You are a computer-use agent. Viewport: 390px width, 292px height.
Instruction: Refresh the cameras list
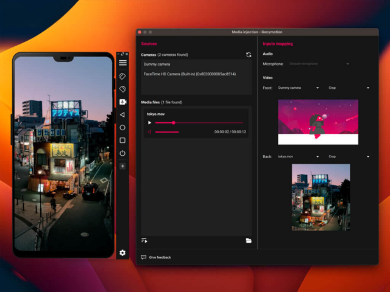click(249, 55)
